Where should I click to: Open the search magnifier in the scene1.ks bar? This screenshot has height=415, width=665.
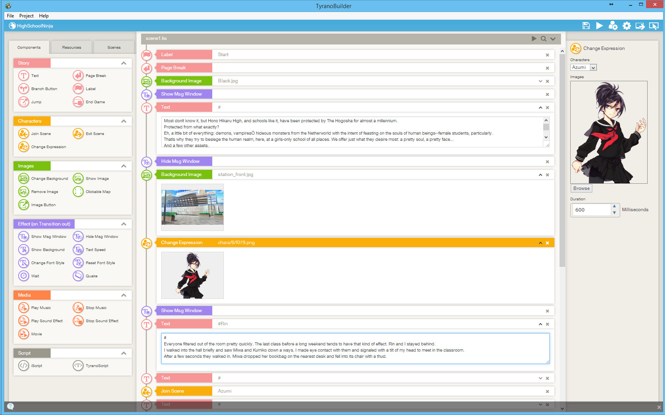point(544,38)
